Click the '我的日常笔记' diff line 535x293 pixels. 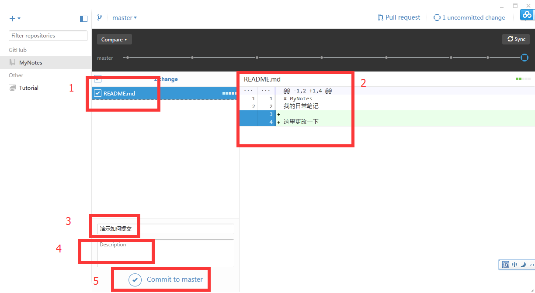pos(301,106)
